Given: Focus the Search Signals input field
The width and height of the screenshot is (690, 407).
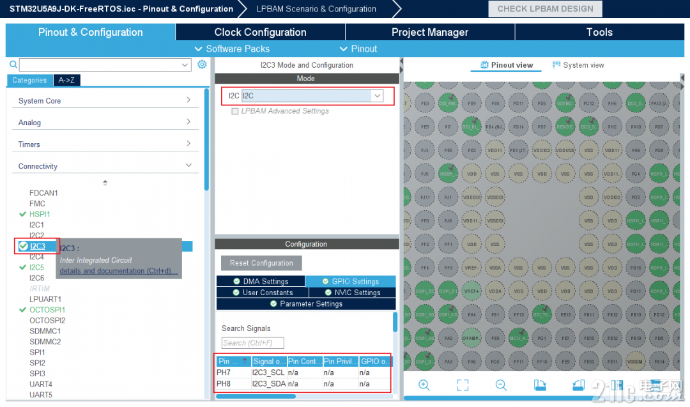Looking at the screenshot, I should tap(252, 342).
